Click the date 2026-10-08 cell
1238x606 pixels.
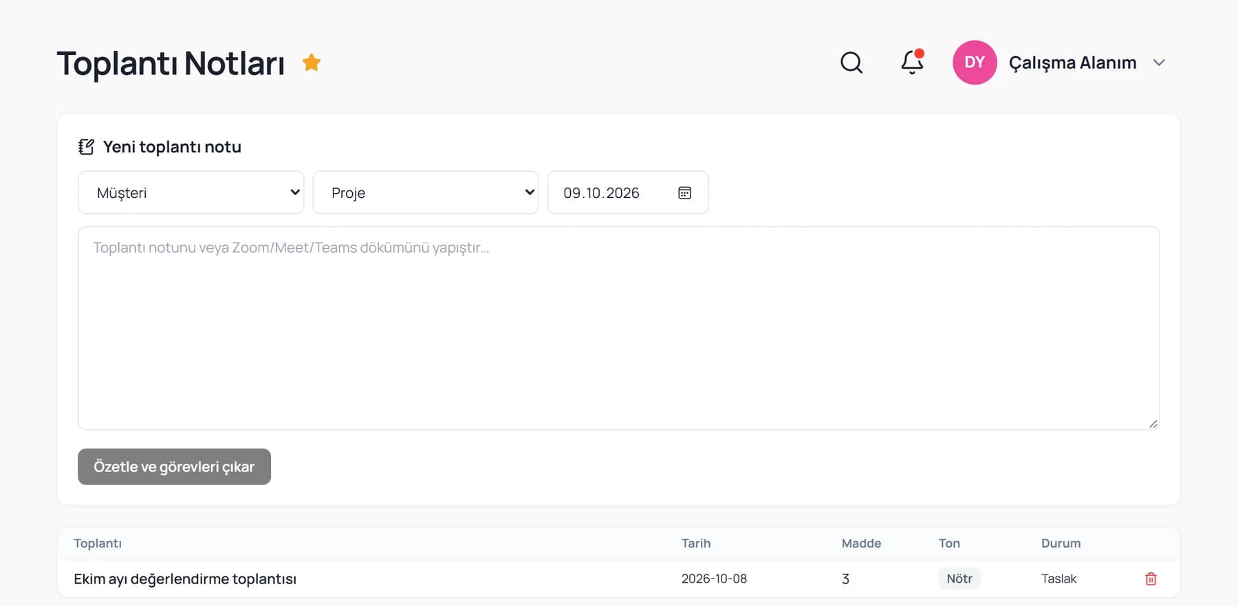pyautogui.click(x=714, y=579)
